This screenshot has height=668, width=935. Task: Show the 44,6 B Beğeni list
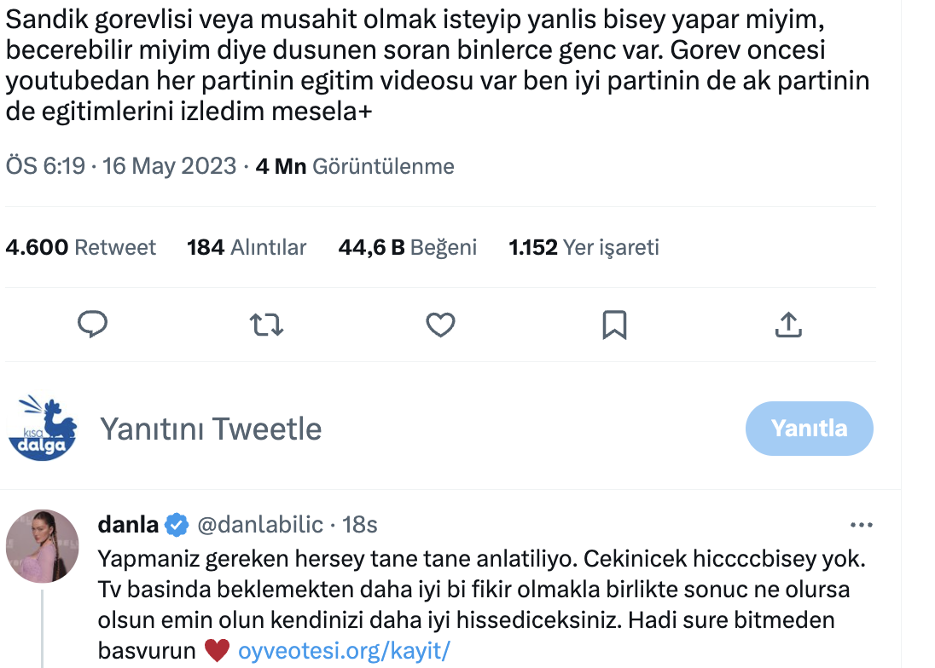click(408, 248)
